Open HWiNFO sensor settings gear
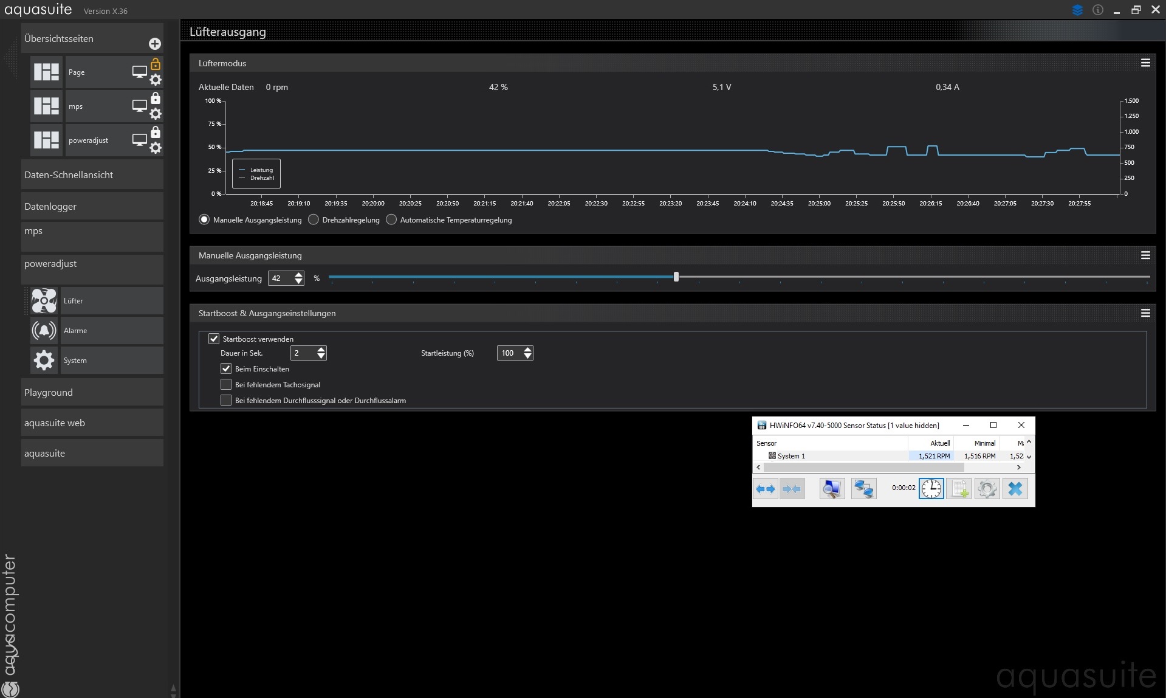1166x698 pixels. [987, 489]
